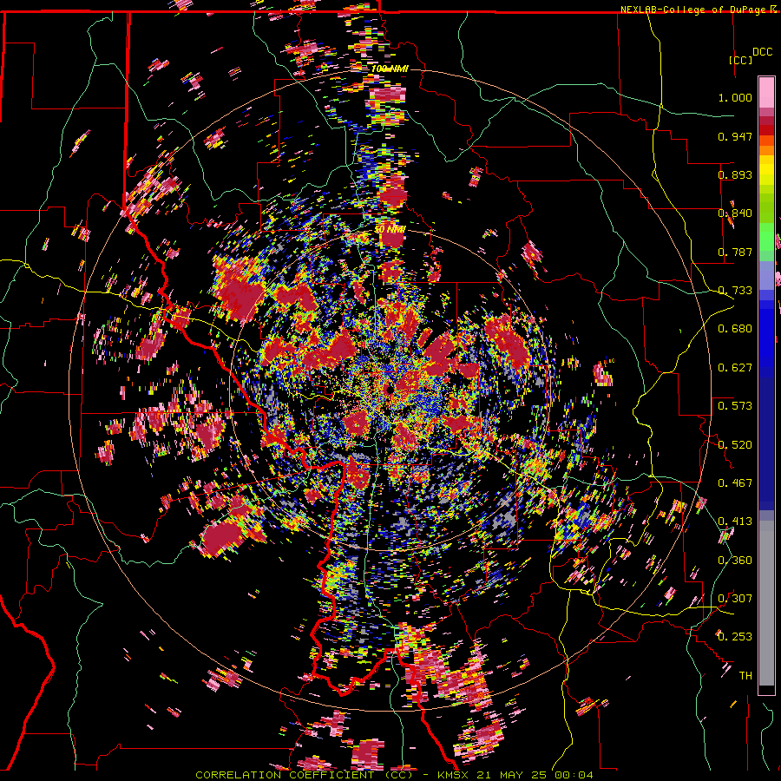Image resolution: width=781 pixels, height=781 pixels.
Task: Click the 0.627 scale value
Action: click(735, 367)
